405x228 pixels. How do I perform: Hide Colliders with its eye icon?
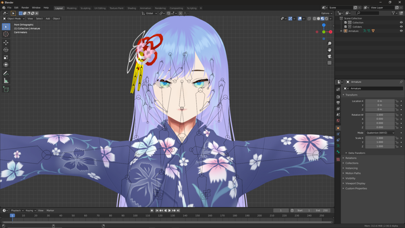click(401, 27)
